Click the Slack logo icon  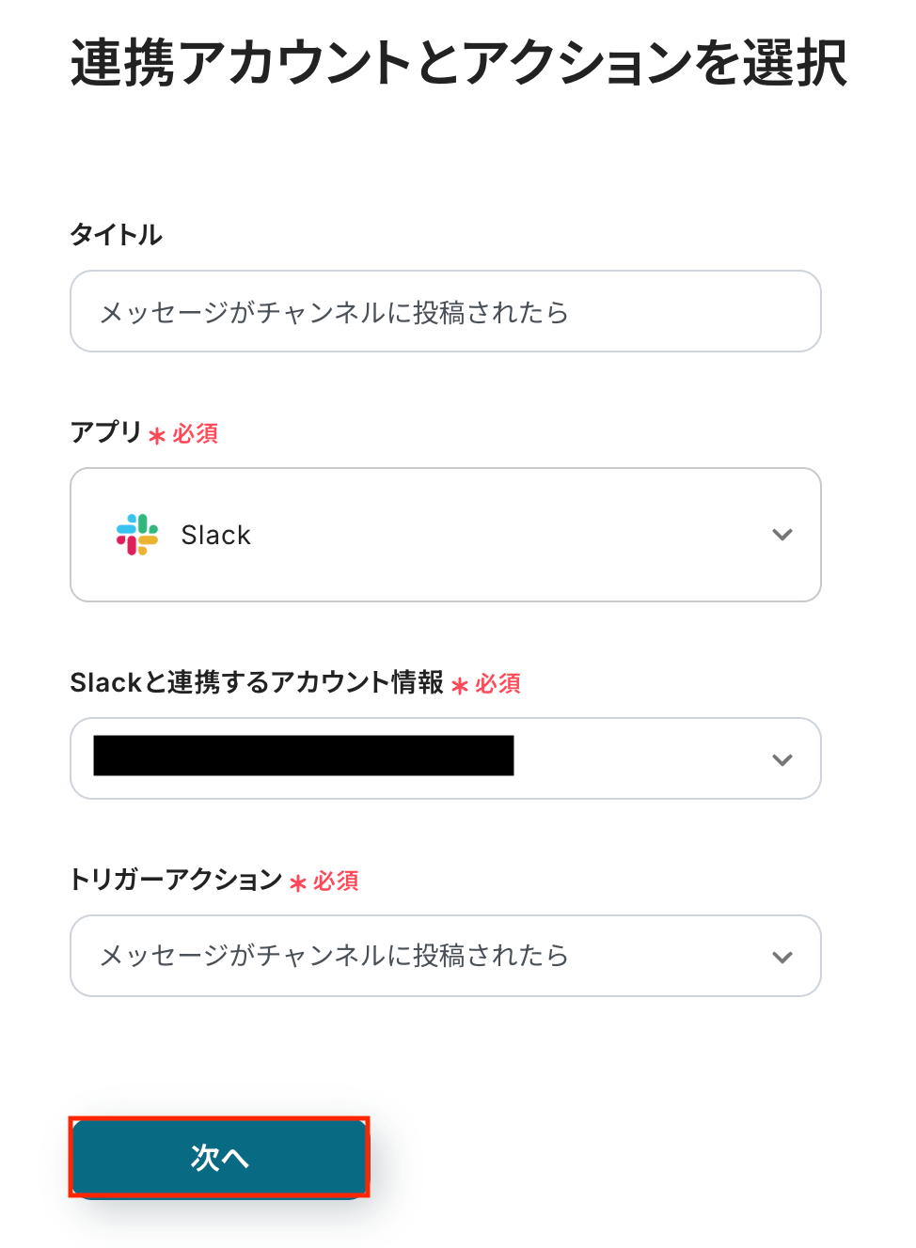pyautogui.click(x=137, y=535)
